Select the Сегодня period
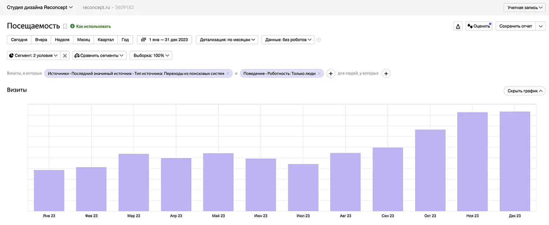The height and width of the screenshot is (225, 549). (x=19, y=40)
